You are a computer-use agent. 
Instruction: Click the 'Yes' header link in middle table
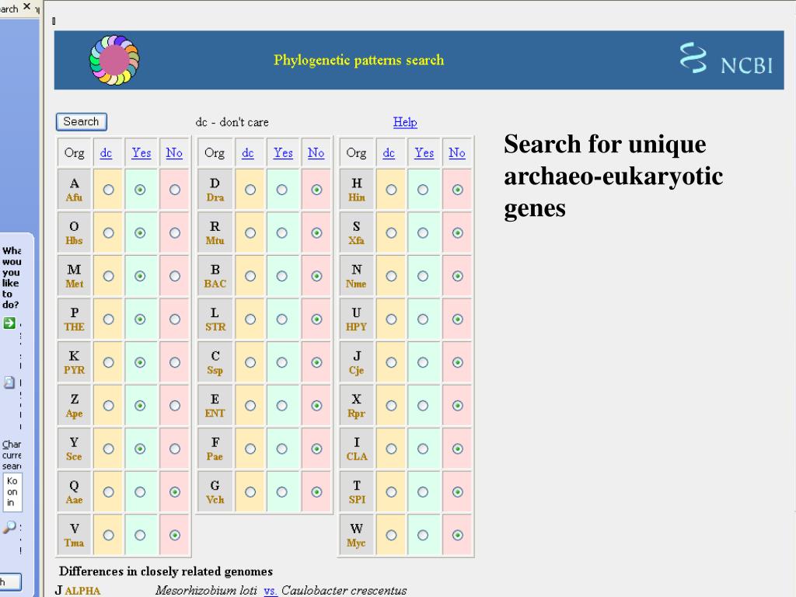[x=283, y=153]
